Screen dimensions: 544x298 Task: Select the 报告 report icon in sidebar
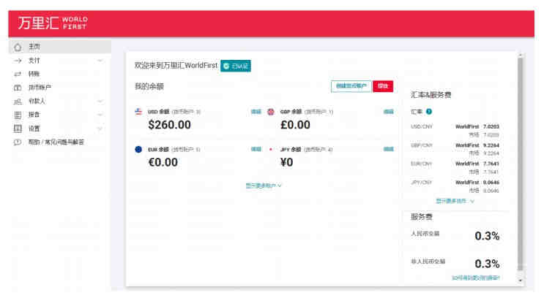tap(18, 115)
